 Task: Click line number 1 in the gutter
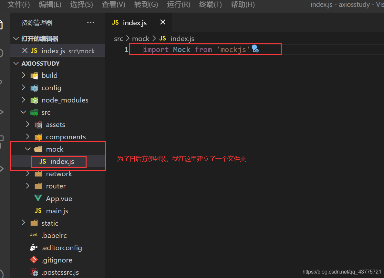(x=126, y=49)
